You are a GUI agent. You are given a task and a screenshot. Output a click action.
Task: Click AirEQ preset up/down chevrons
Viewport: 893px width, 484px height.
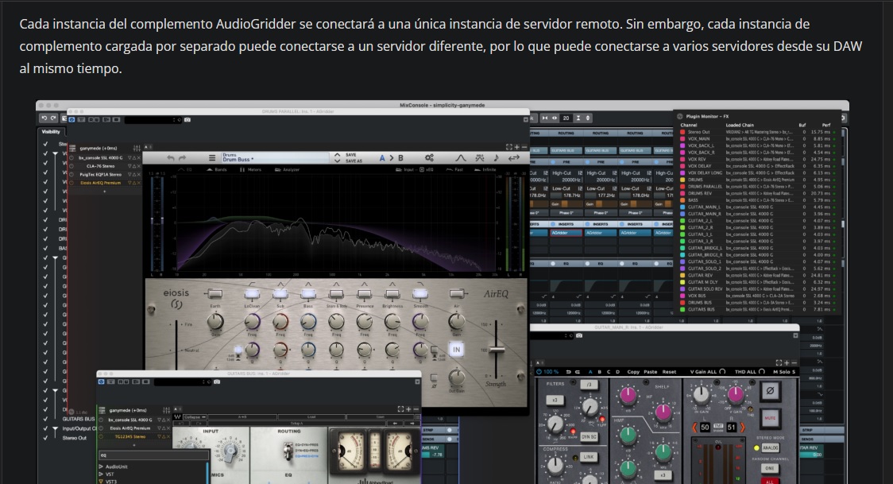click(x=337, y=157)
